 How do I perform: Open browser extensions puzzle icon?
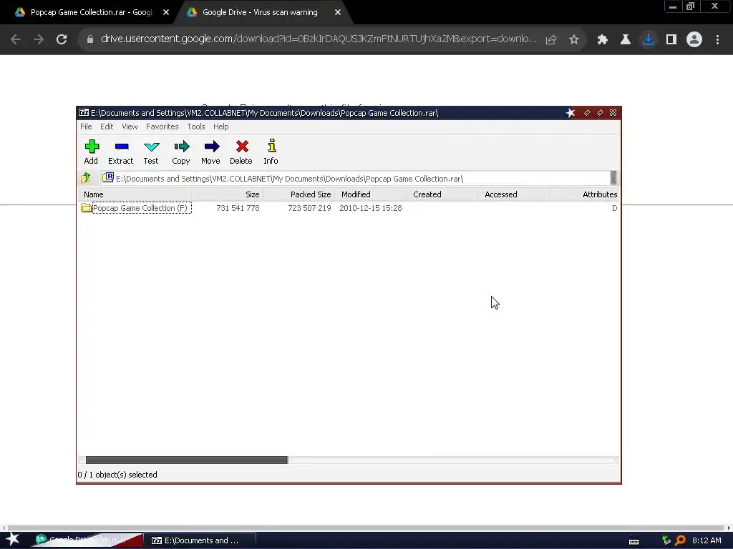pyautogui.click(x=603, y=40)
